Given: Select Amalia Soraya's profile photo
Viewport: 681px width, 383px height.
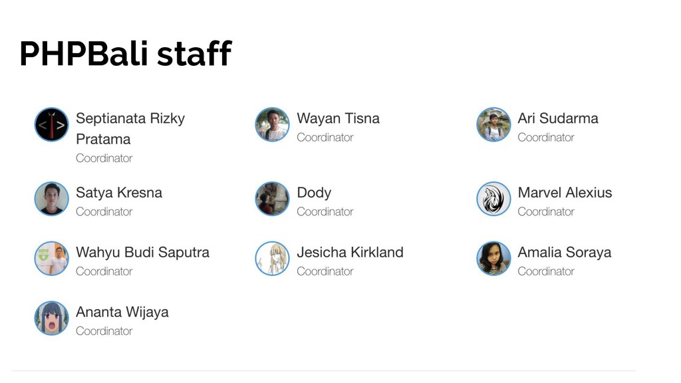Looking at the screenshot, I should [493, 259].
